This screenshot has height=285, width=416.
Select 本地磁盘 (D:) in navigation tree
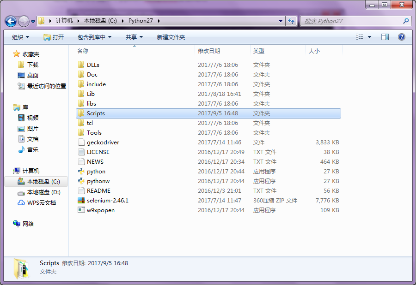(x=43, y=192)
